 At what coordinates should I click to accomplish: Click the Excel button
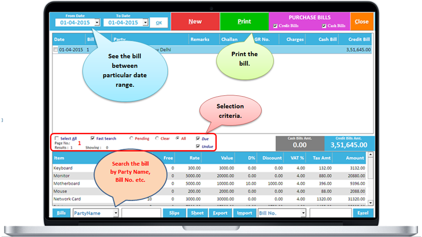point(363,213)
